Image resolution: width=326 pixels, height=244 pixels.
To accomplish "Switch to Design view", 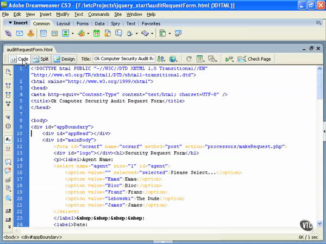I will pyautogui.click(x=64, y=59).
